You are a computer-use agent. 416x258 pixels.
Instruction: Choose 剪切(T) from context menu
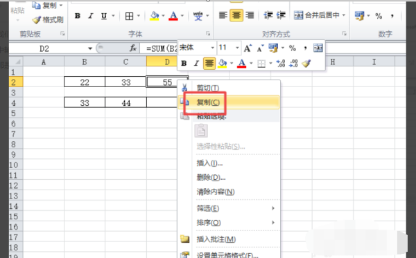(229, 88)
